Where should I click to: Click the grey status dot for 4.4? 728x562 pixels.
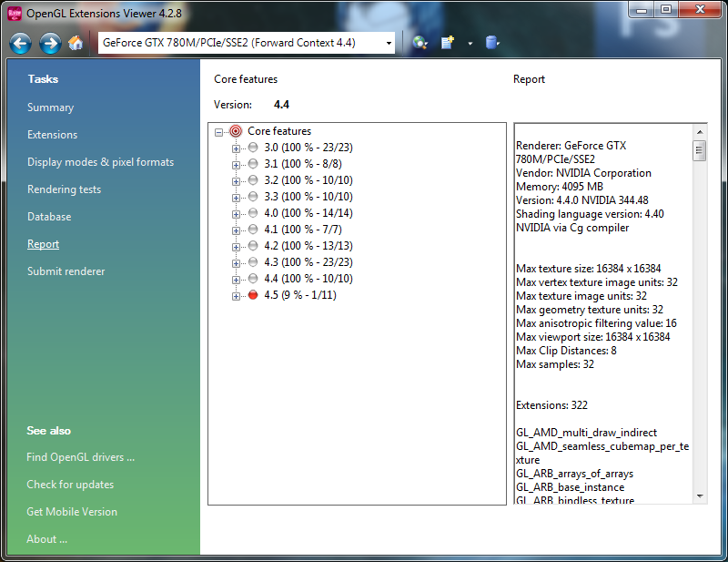tap(253, 279)
